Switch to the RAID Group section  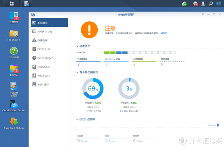49,31
